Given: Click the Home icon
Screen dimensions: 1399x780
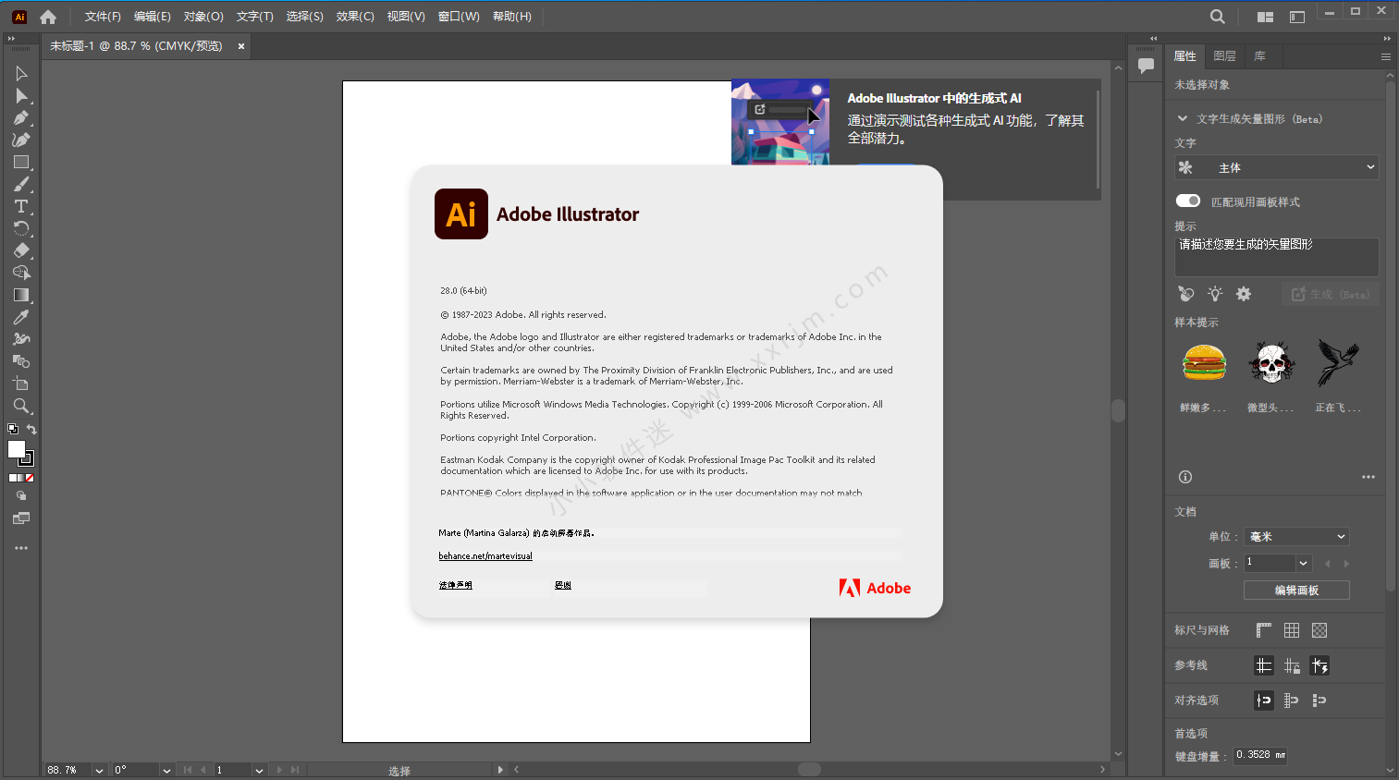Looking at the screenshot, I should (48, 17).
